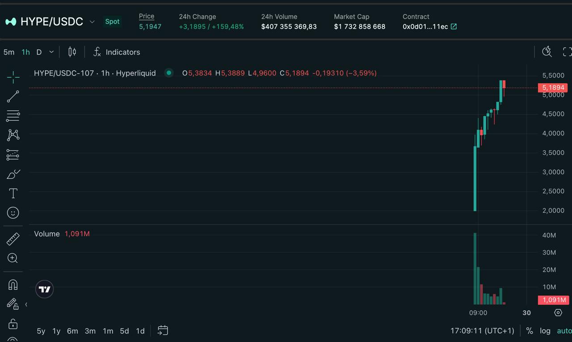Select the brush drawing tool
Viewport: 572px width, 342px height.
point(13,174)
